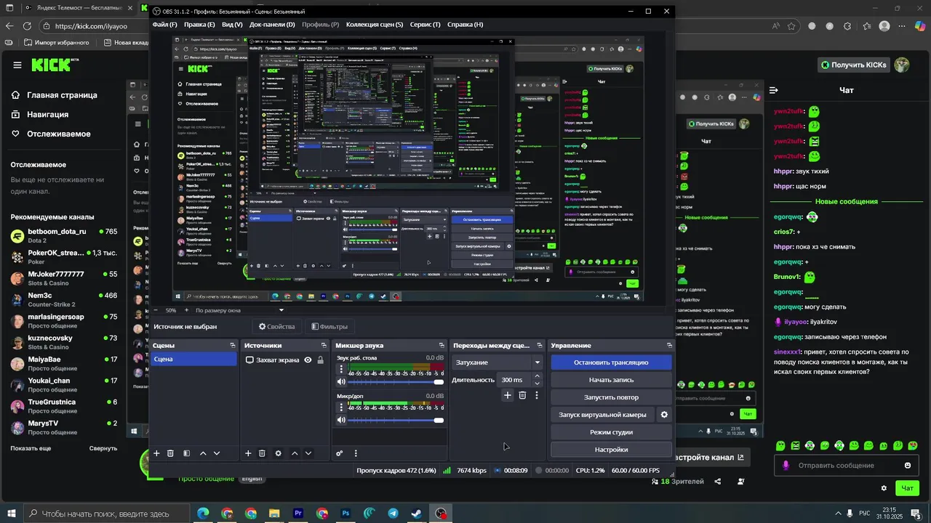Click the green Чат send button in Kick

tap(908, 488)
